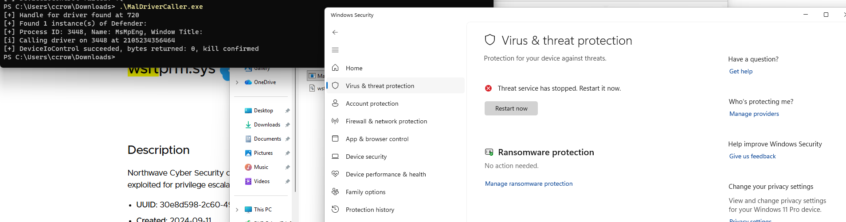Viewport: 846px width, 222px height.
Task: Select the Music folder in Quick access
Action: [261, 167]
